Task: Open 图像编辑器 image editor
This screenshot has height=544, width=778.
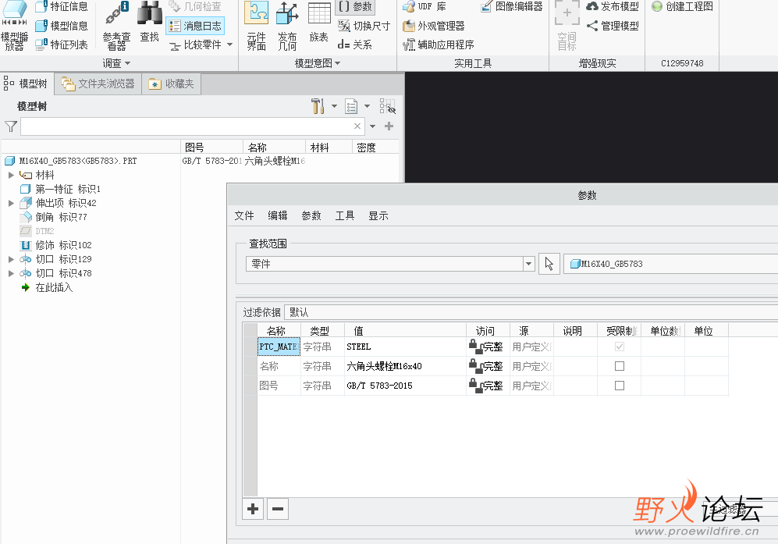Action: pos(512,6)
